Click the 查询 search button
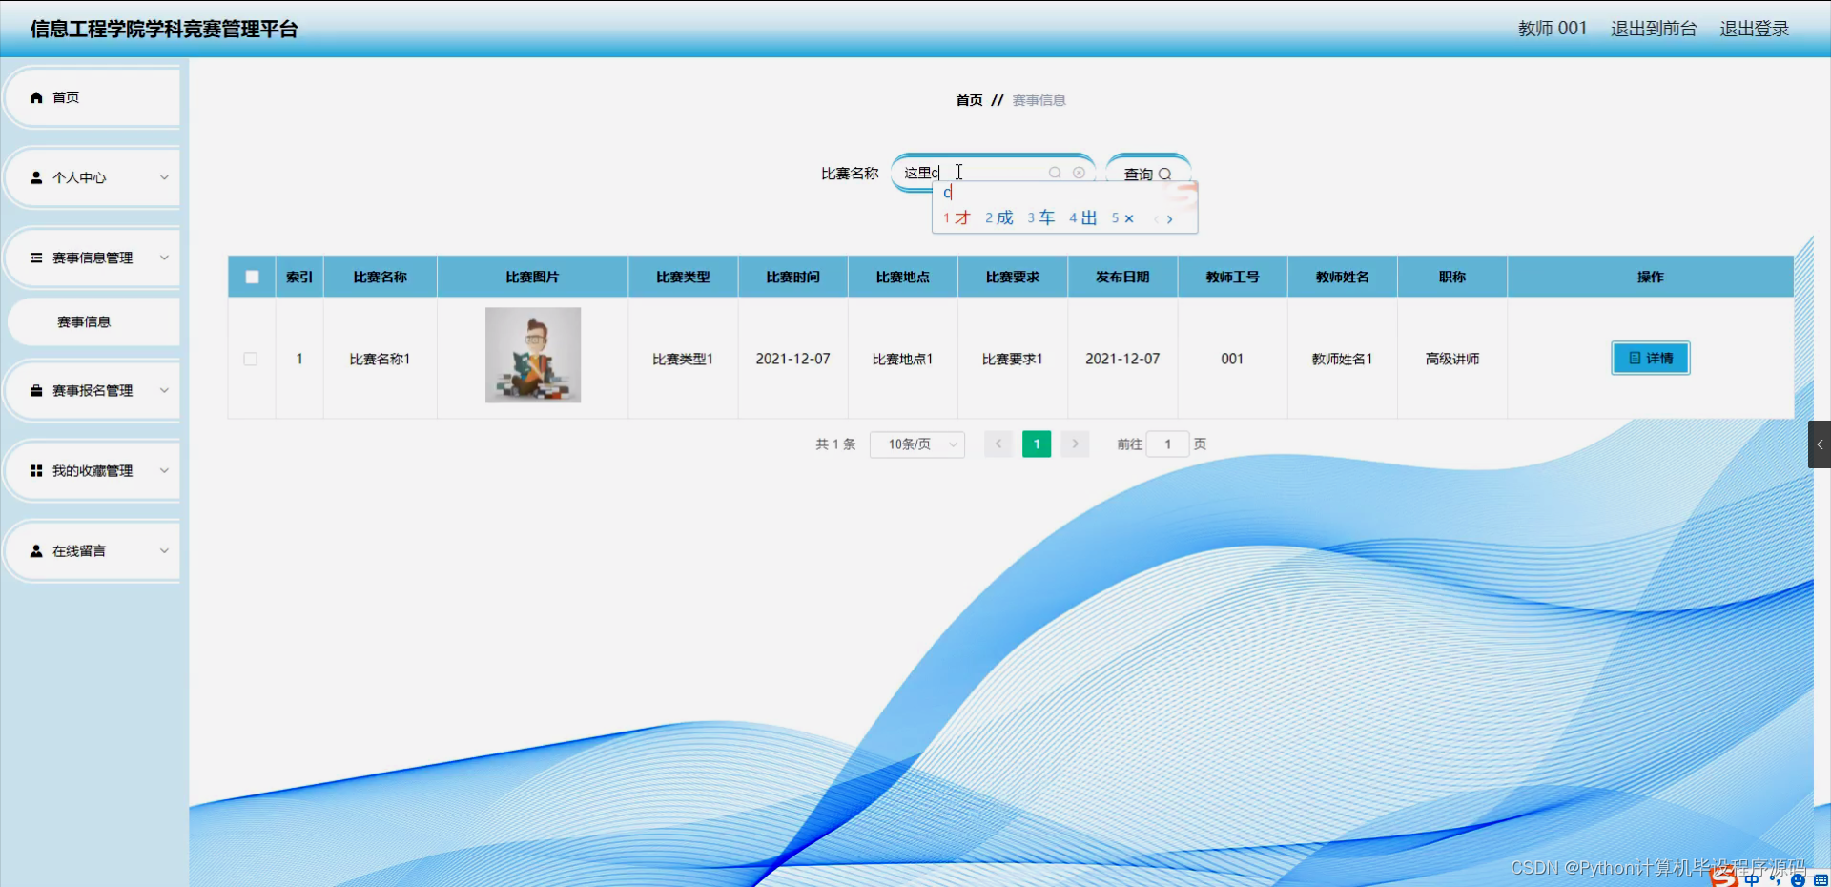 coord(1147,174)
